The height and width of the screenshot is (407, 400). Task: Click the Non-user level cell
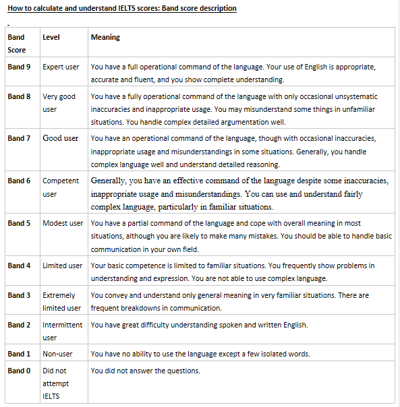tap(64, 352)
